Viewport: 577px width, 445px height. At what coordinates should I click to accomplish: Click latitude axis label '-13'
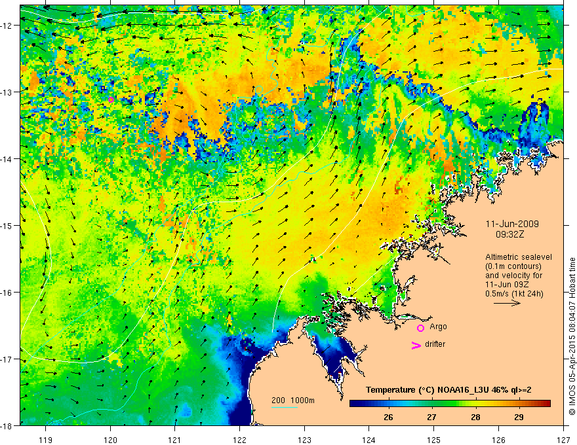[7, 92]
